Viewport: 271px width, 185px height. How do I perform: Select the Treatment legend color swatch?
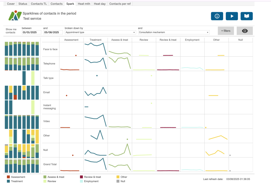8,181
